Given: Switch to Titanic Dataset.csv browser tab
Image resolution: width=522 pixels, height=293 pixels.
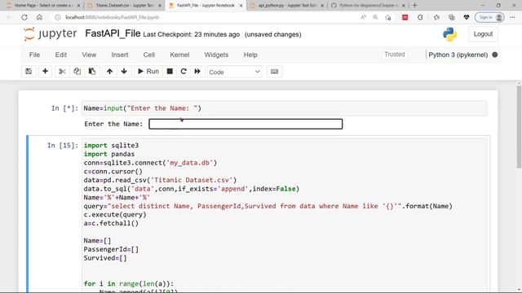Looking at the screenshot, I should pyautogui.click(x=125, y=6).
